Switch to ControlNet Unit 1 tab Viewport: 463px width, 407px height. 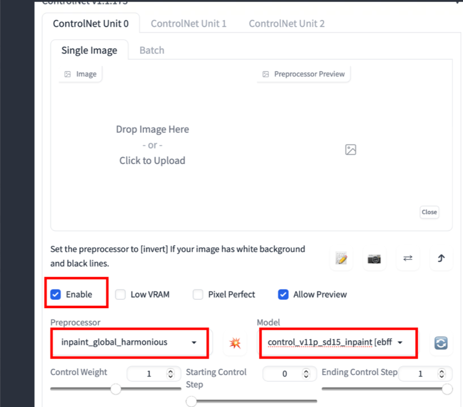click(188, 24)
